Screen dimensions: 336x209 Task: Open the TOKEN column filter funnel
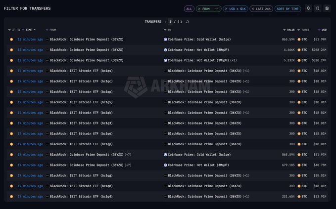[x=299, y=30]
